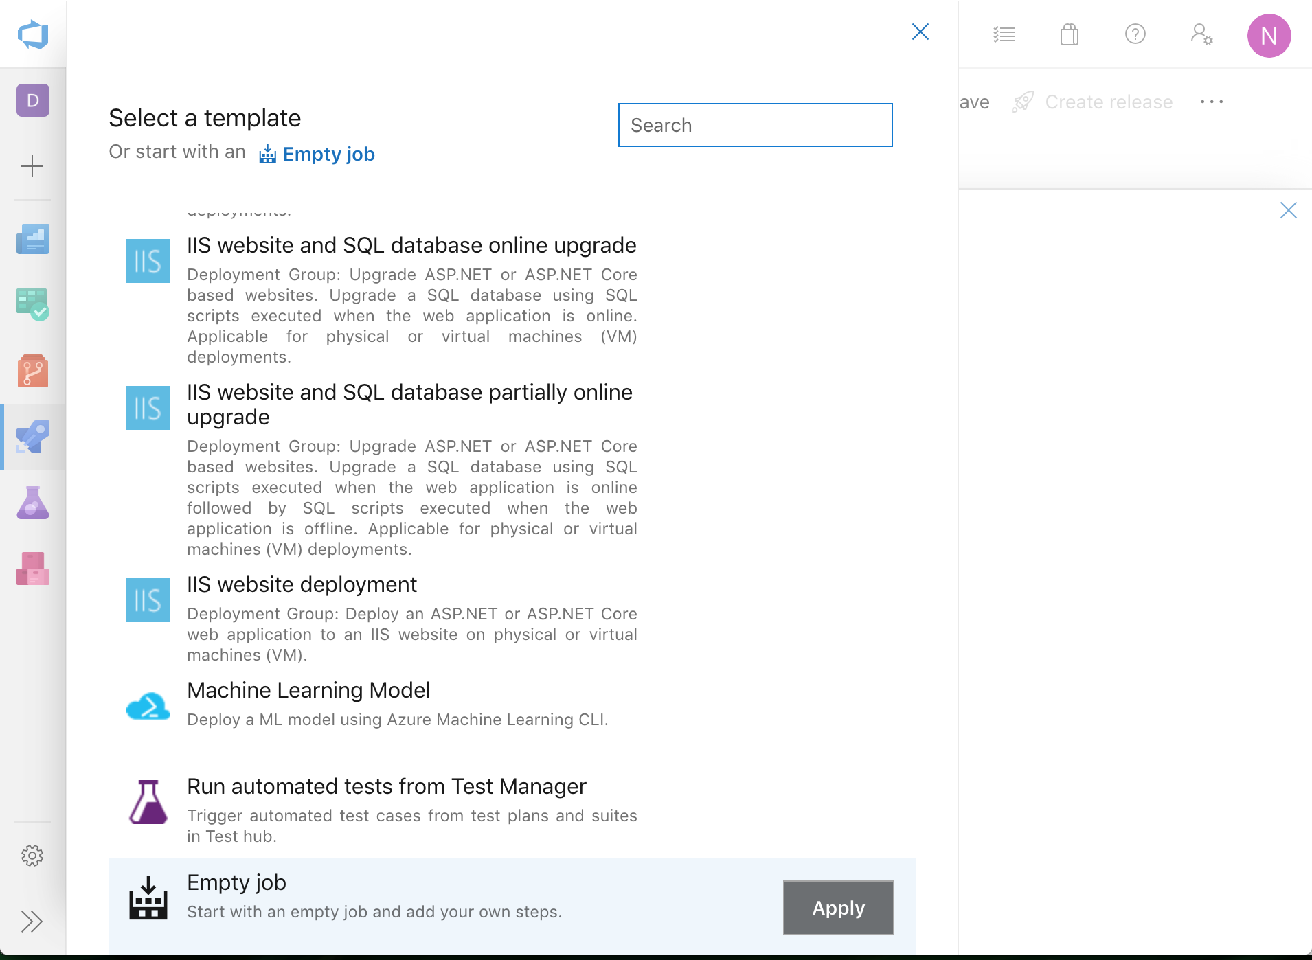This screenshot has width=1312, height=960.
Task: Click the Apply button
Action: [839, 908]
